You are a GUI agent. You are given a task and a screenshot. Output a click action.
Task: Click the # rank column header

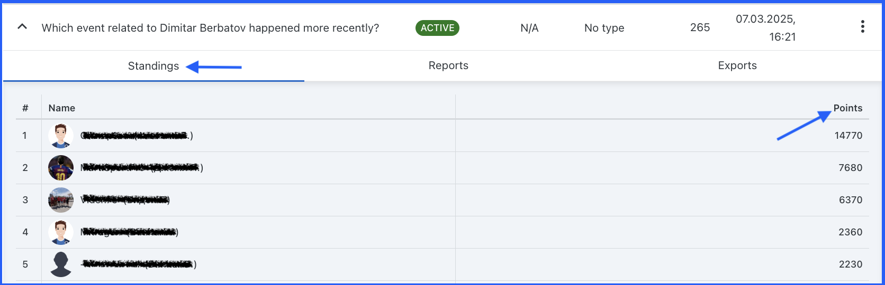[25, 108]
